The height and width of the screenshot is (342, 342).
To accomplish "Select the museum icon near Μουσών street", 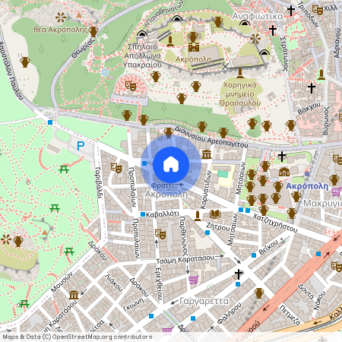I will pos(74,295).
